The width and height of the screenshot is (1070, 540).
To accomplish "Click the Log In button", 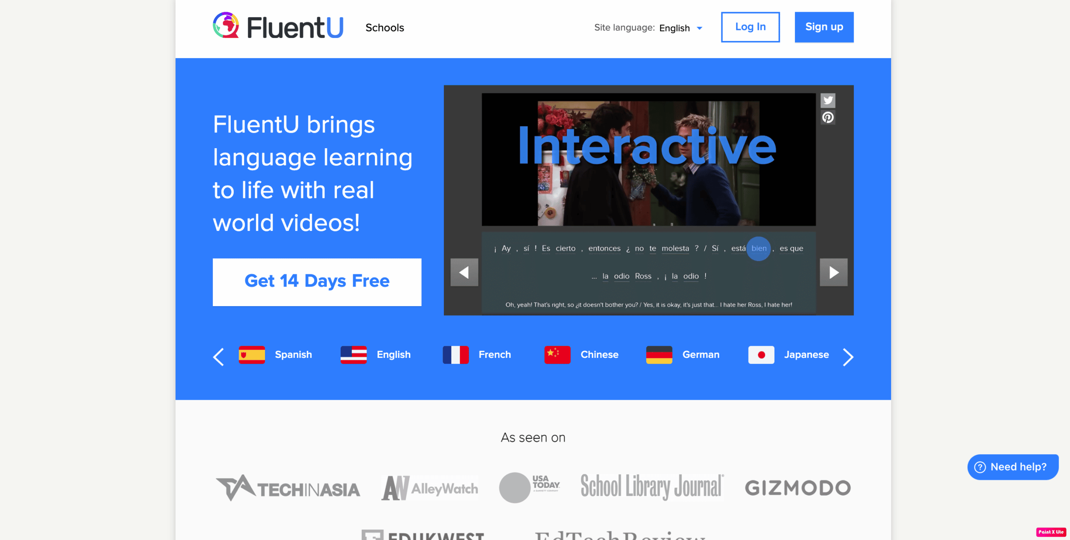I will [x=750, y=27].
